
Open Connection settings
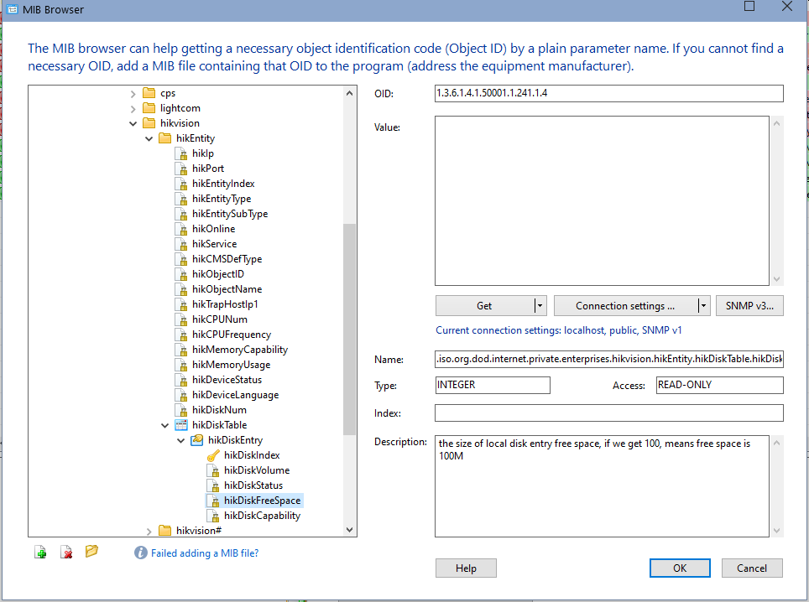coord(625,306)
